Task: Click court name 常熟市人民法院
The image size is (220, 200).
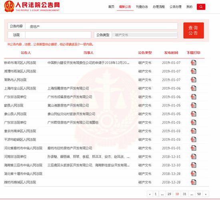Action: coord(15,80)
